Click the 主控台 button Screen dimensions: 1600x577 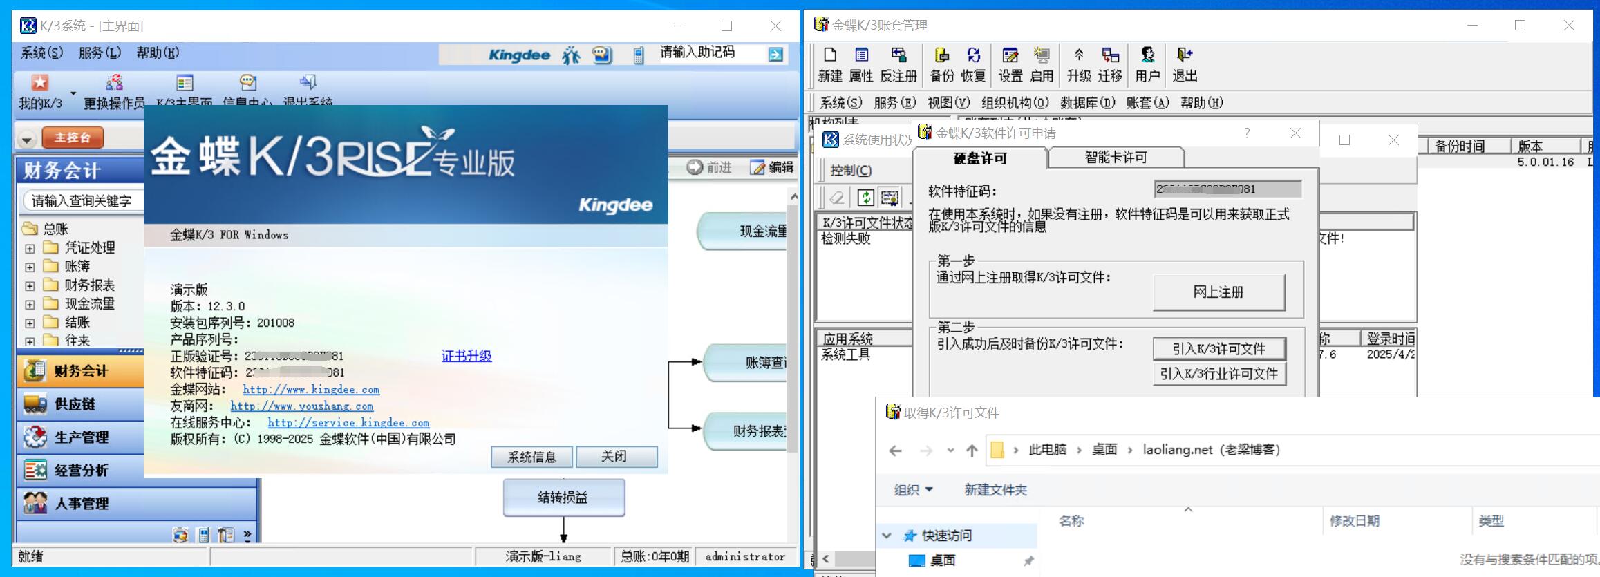pyautogui.click(x=73, y=138)
